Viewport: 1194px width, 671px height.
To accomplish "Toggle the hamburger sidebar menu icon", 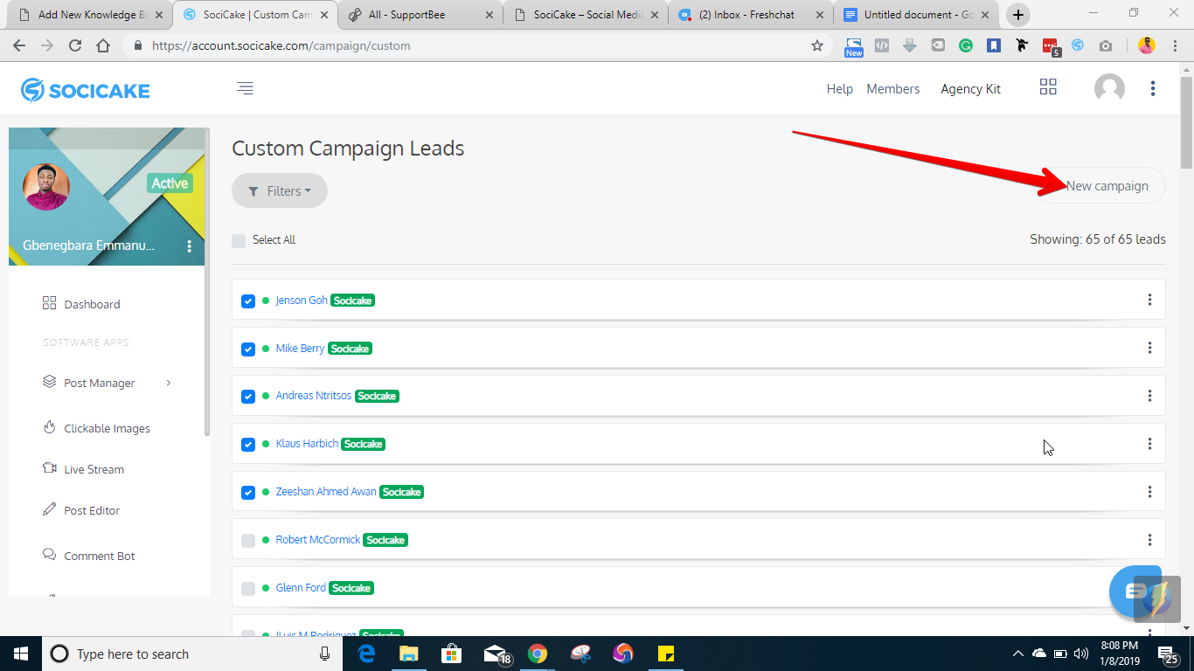I will point(246,88).
